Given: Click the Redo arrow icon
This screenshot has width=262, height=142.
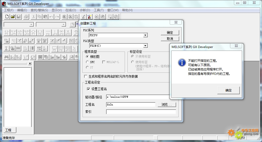Looking at the screenshot, I should pos(57,17).
